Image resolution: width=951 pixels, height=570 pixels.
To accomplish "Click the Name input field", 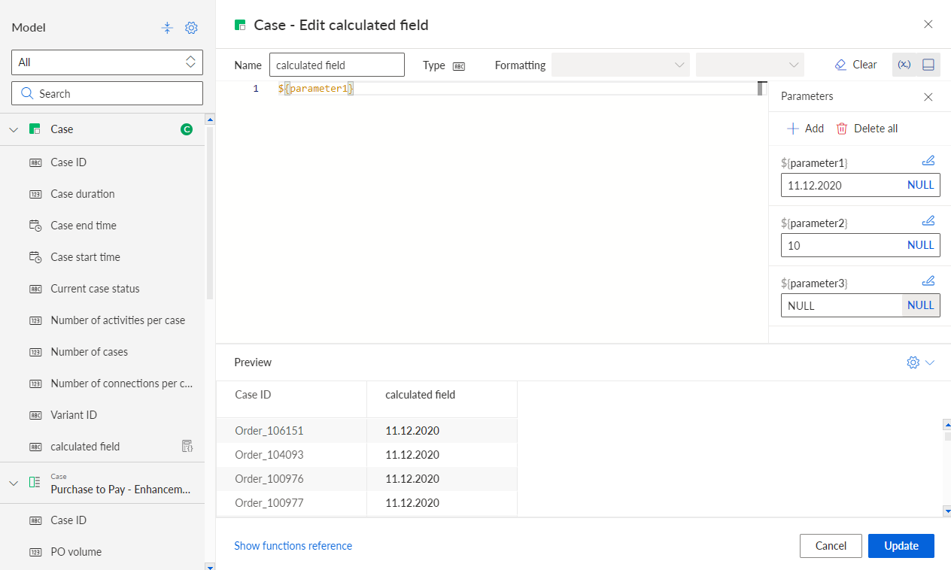I will (337, 65).
